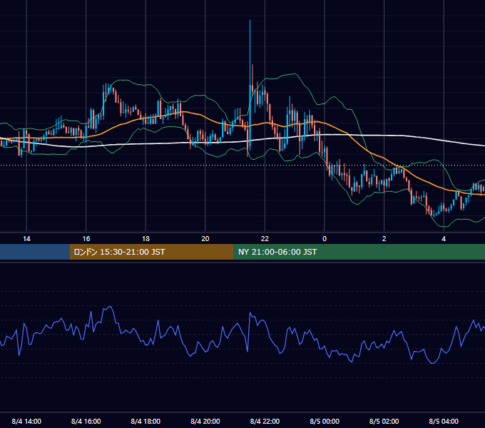Click the 8/5 00:00 time label

[325, 422]
